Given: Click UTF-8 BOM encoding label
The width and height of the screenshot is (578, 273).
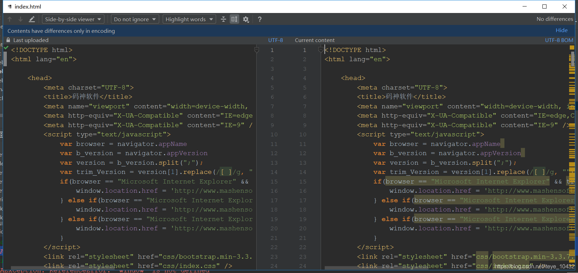Looking at the screenshot, I should 559,40.
